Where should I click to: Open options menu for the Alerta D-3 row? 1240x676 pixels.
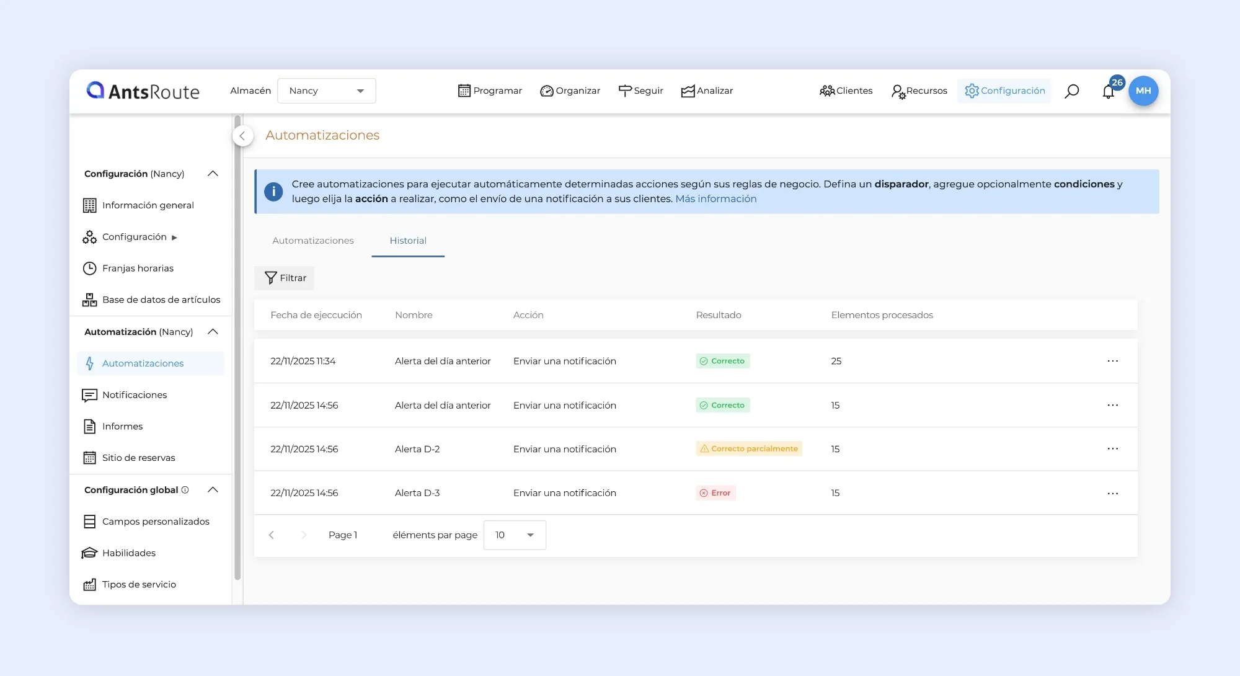[1113, 493]
